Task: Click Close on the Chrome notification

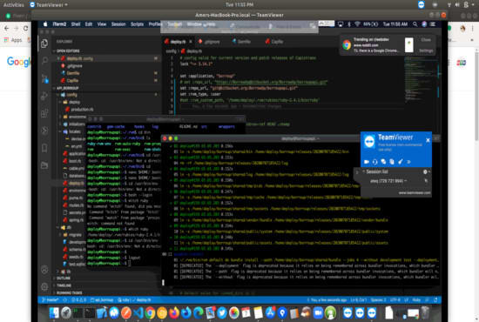Action: 426,40
